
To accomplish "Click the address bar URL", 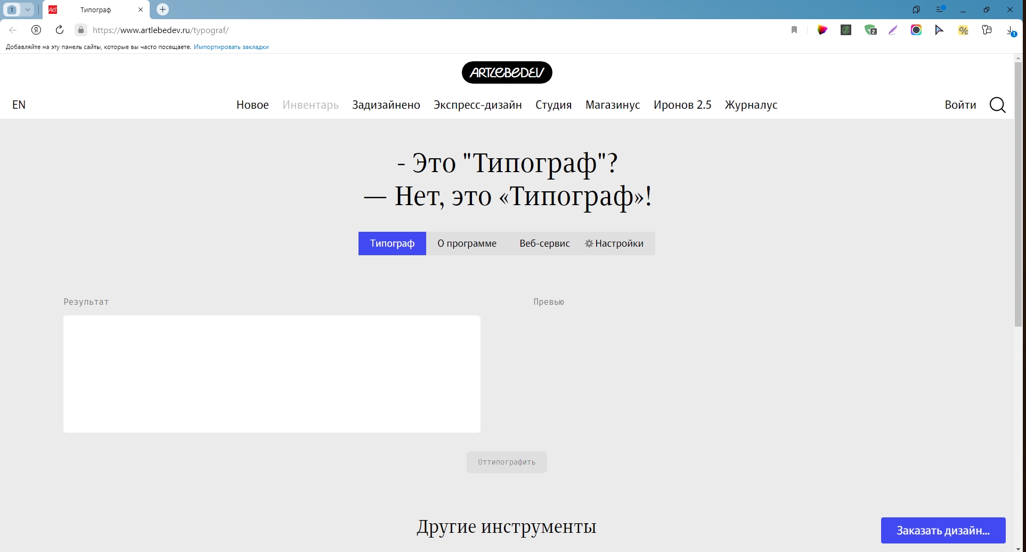I will tap(160, 30).
